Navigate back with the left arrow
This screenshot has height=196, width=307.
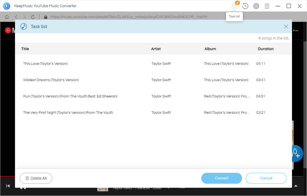(x=16, y=17)
